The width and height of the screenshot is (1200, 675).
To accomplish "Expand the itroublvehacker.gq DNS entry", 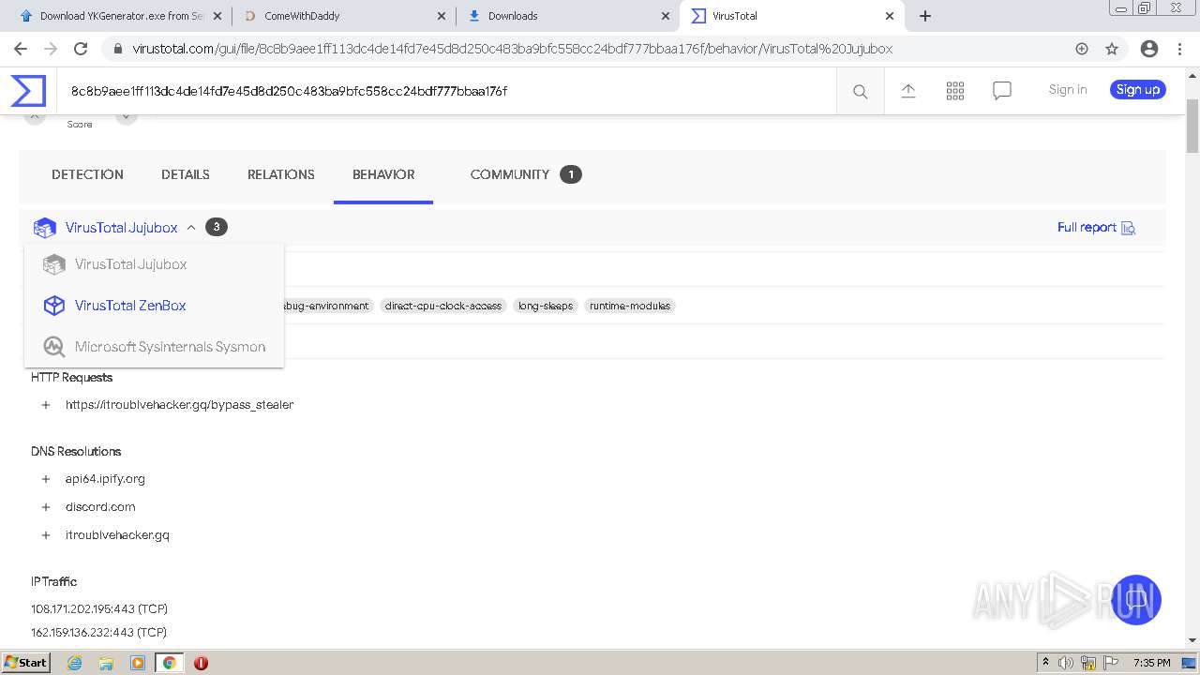I will (x=45, y=535).
